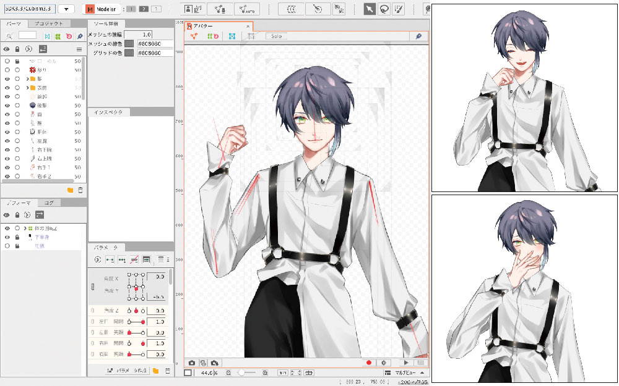Show the hidden 怒り part
This screenshot has width=619, height=386.
click(x=7, y=70)
